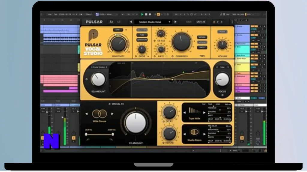Select previous EQ style before Crystal Modern
This screenshot has width=307, height=172.
[x=92, y=67]
